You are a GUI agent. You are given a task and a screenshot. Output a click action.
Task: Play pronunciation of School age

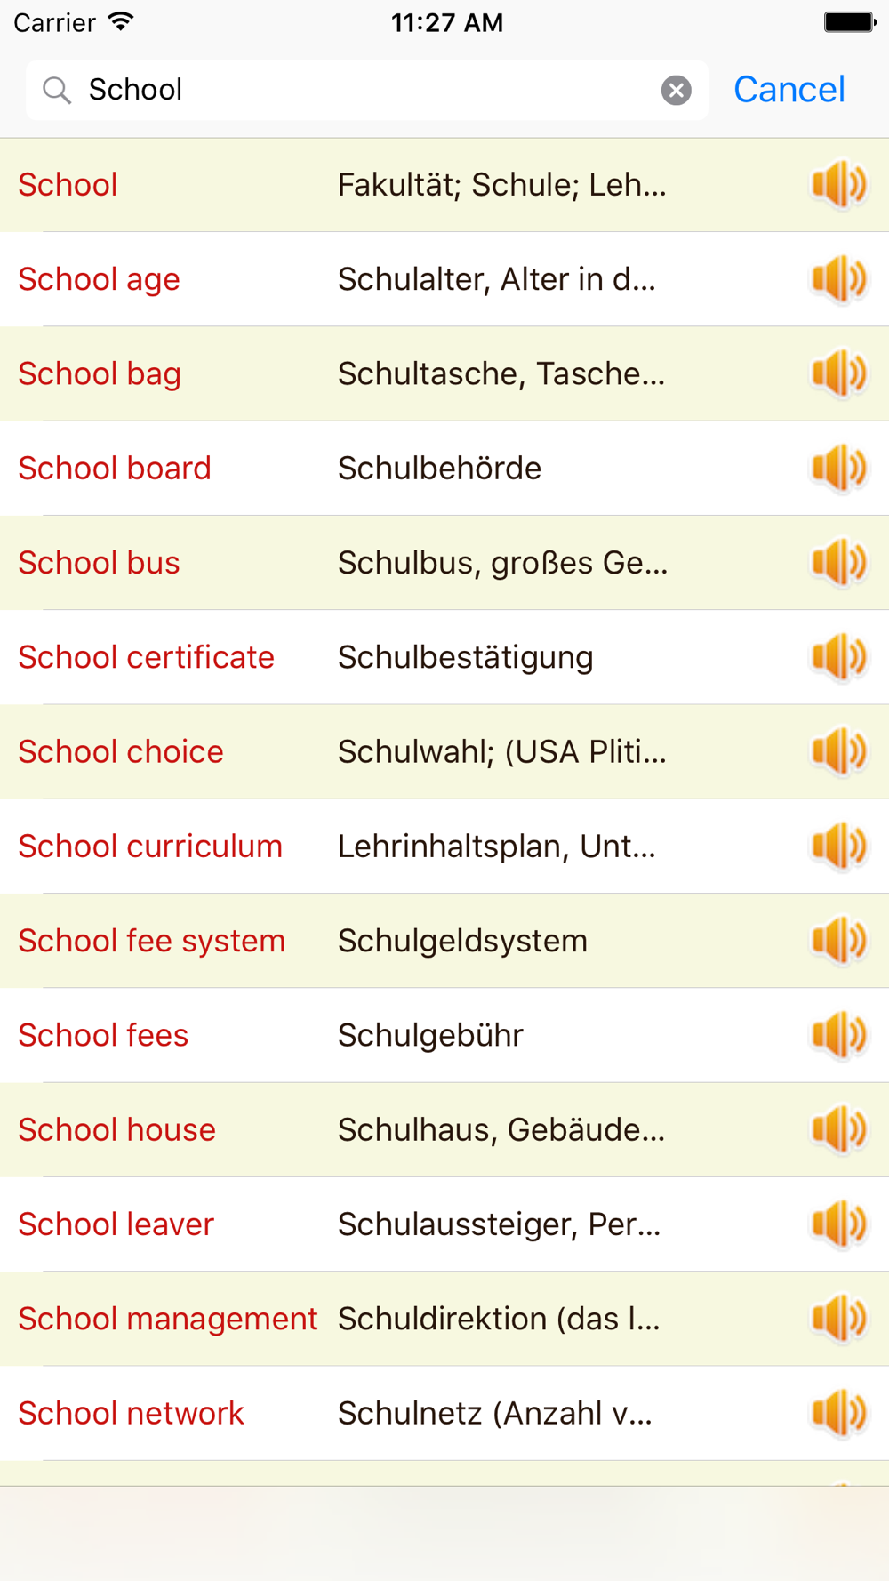coord(838,279)
